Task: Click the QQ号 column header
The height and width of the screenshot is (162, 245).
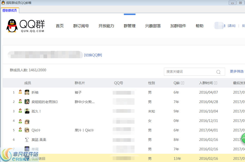Action: click(118, 83)
